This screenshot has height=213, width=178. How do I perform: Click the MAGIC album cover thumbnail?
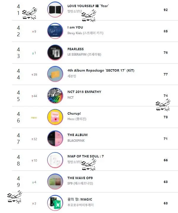tap(55, 203)
